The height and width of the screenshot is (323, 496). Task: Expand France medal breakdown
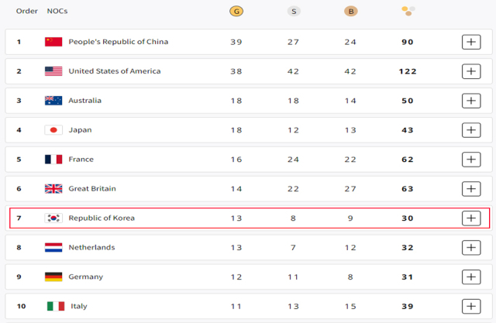click(x=471, y=160)
